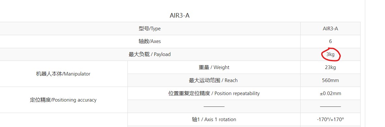Click the -170°/+170° rotation value
Screen dimensions: 385x127
pos(330,120)
